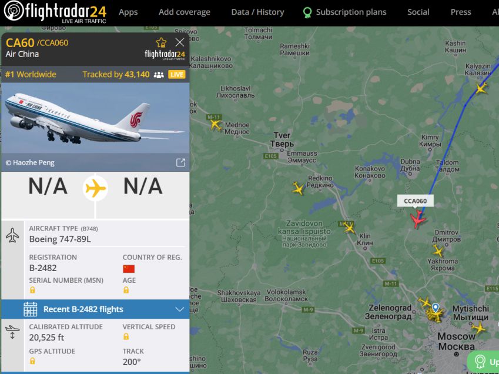
Task: Click the Air China aircraft photo
Action: tap(95, 128)
